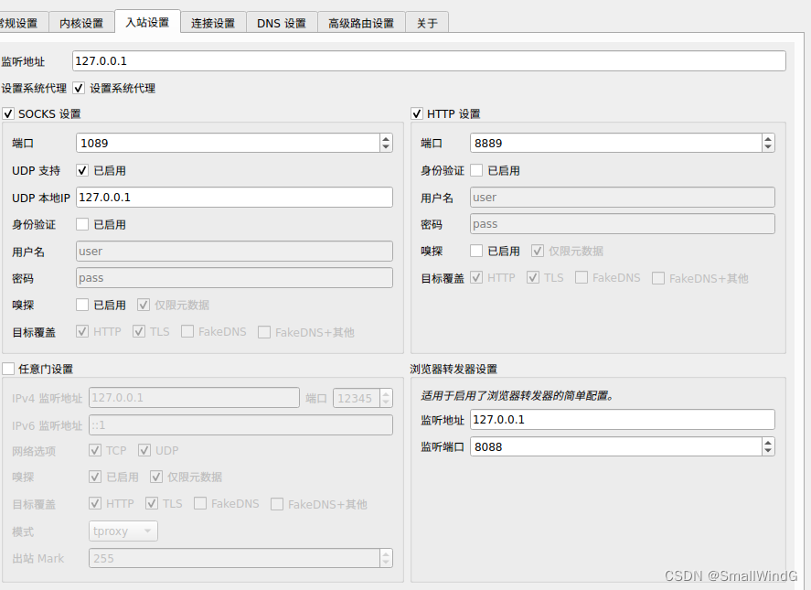Click the HTTP 密码 field
The image size is (811, 590).
(623, 224)
